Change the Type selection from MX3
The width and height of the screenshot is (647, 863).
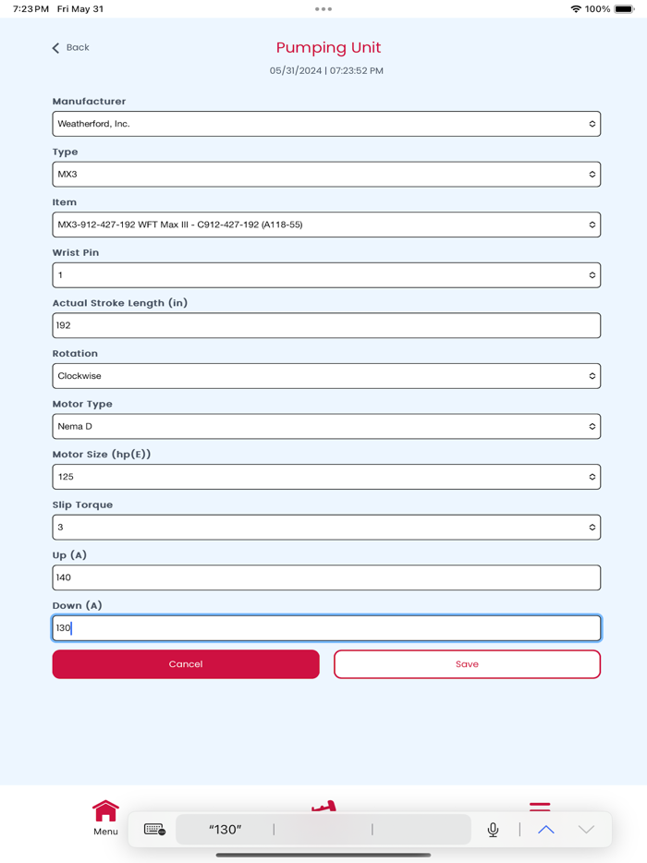point(325,174)
